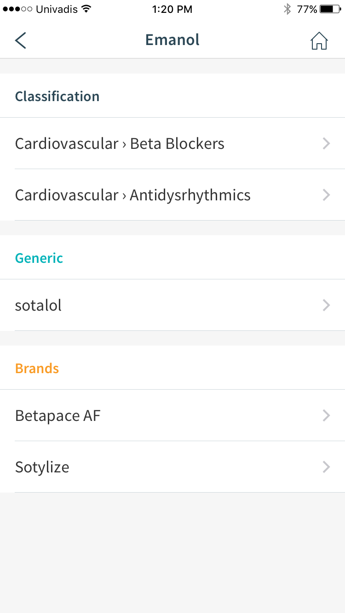This screenshot has width=345, height=613.
Task: Go to home via house icon
Action: (x=319, y=40)
